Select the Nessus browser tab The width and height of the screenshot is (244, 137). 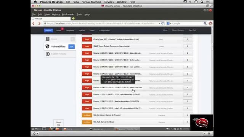tap(51, 19)
